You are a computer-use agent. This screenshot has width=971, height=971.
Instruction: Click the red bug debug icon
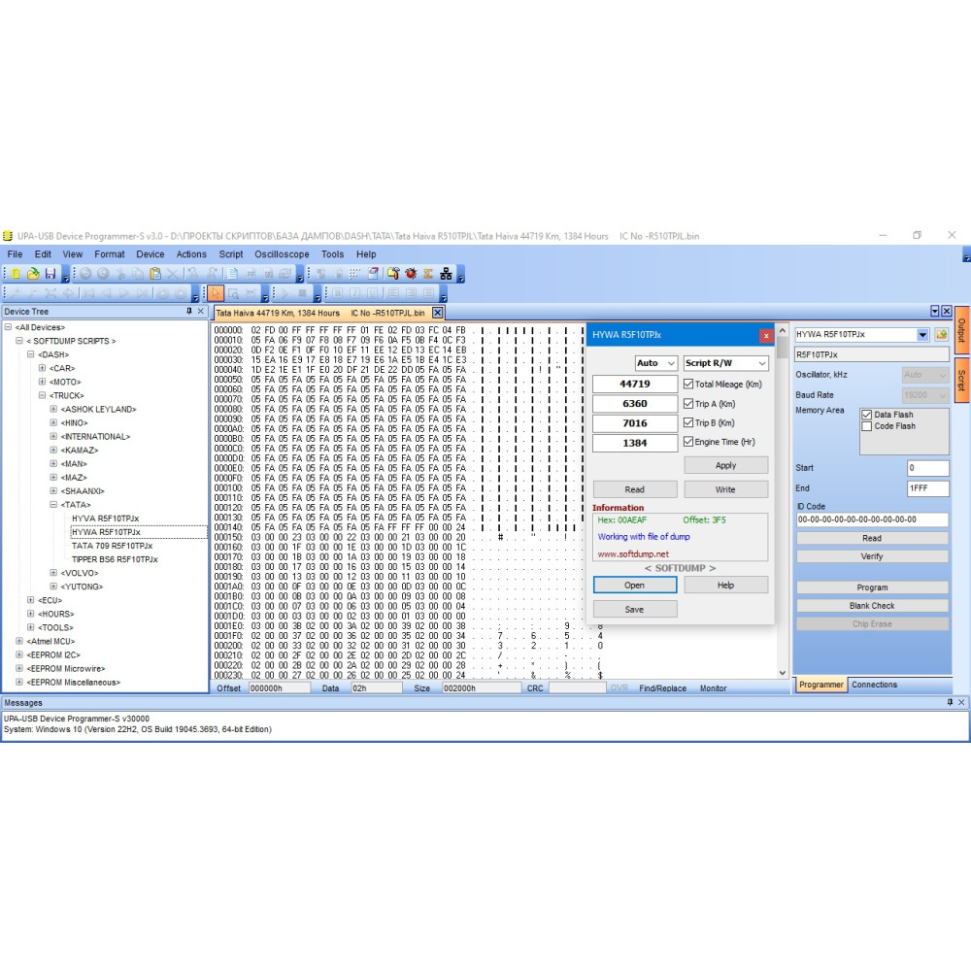411,273
